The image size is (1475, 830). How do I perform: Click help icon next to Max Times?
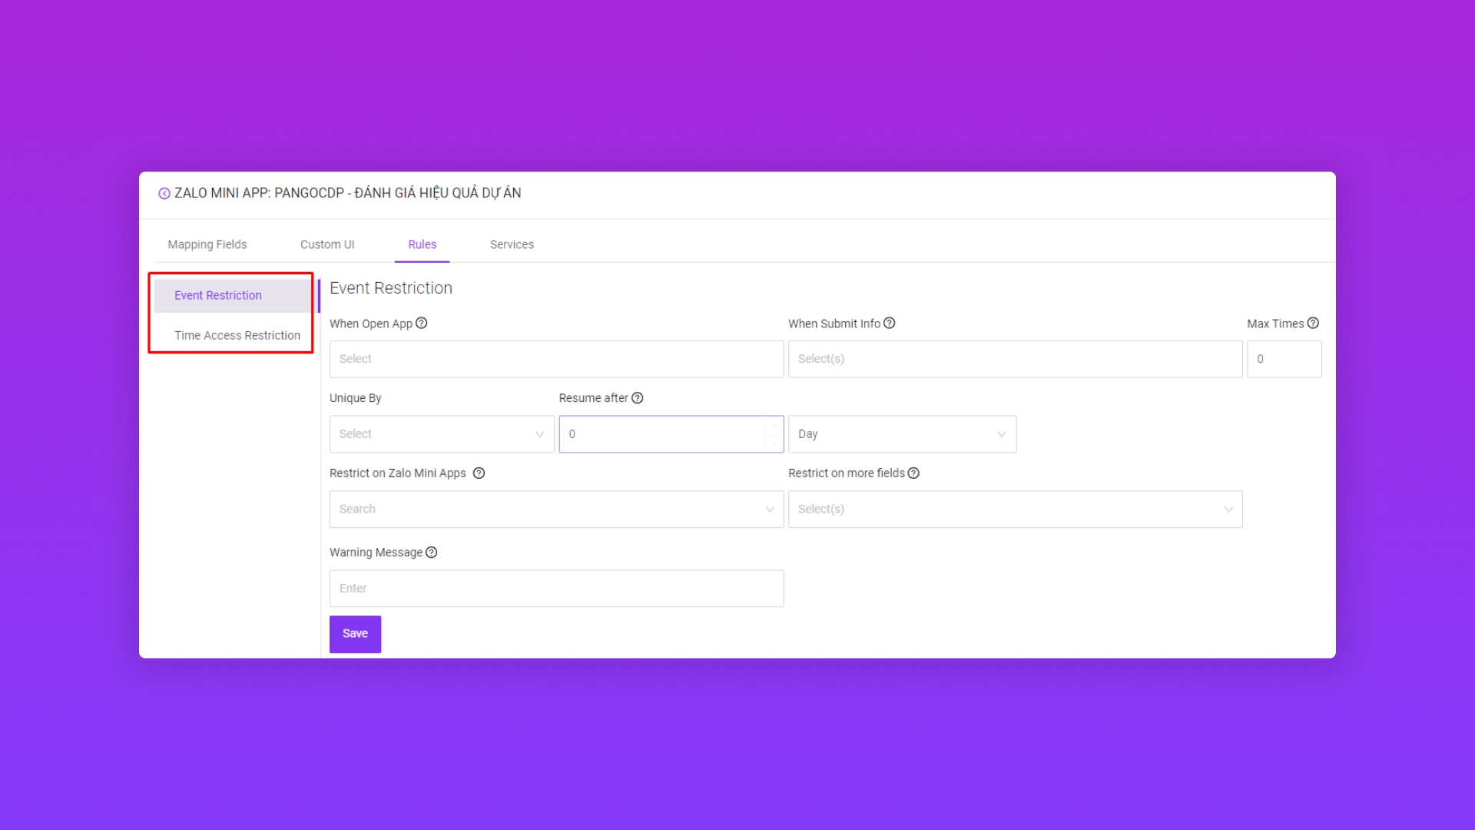1313,324
